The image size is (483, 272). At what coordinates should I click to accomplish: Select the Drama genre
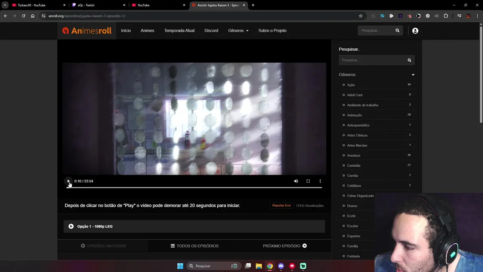click(352, 206)
